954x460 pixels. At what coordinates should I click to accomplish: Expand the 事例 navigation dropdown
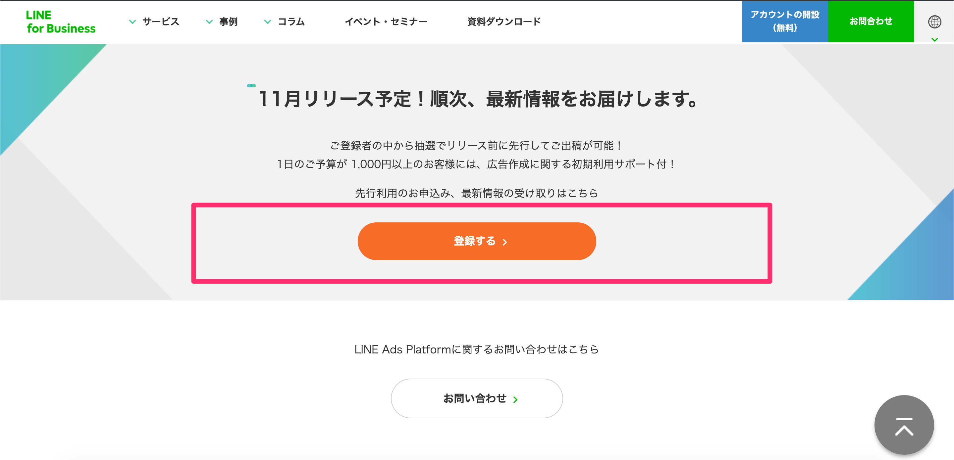pyautogui.click(x=228, y=22)
